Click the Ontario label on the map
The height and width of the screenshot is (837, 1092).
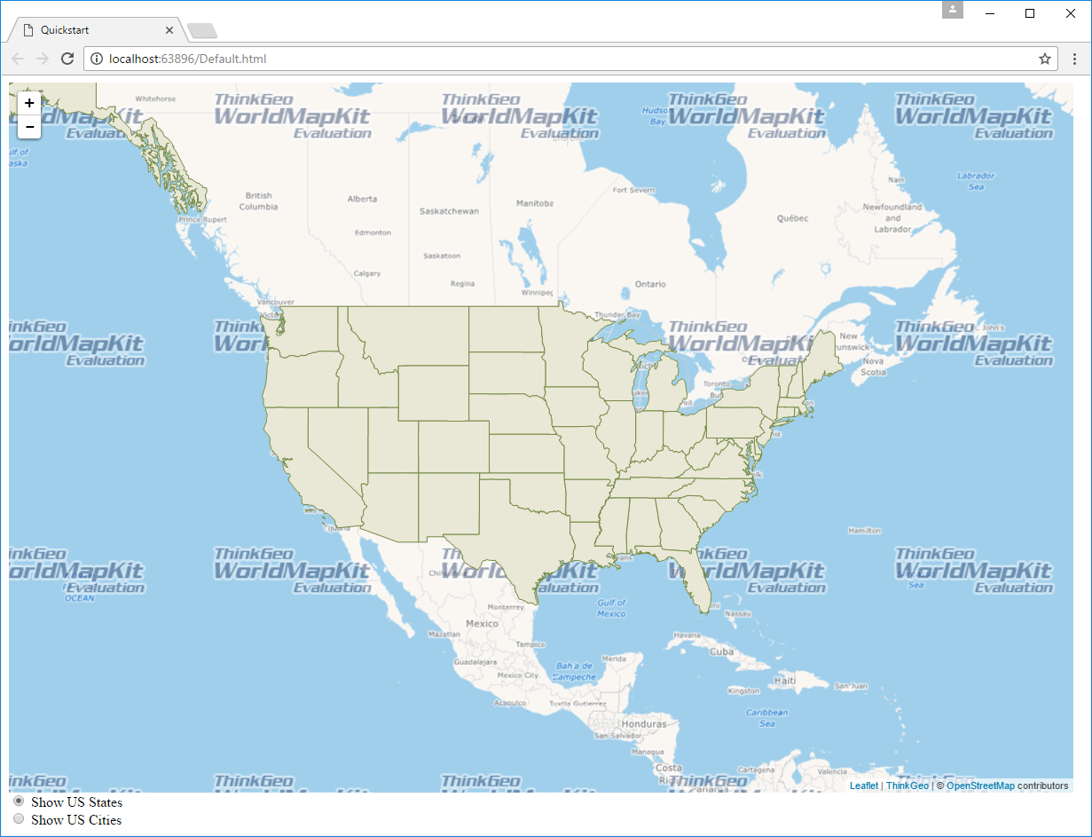coord(650,284)
